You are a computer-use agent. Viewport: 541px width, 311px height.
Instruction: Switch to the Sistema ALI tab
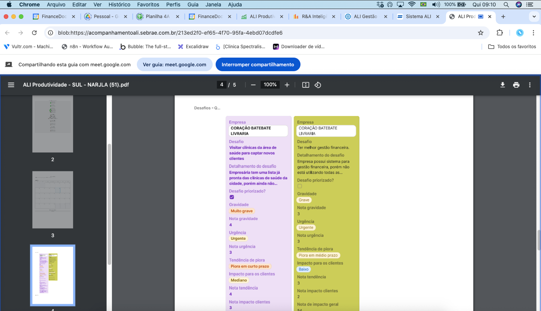coord(418,17)
